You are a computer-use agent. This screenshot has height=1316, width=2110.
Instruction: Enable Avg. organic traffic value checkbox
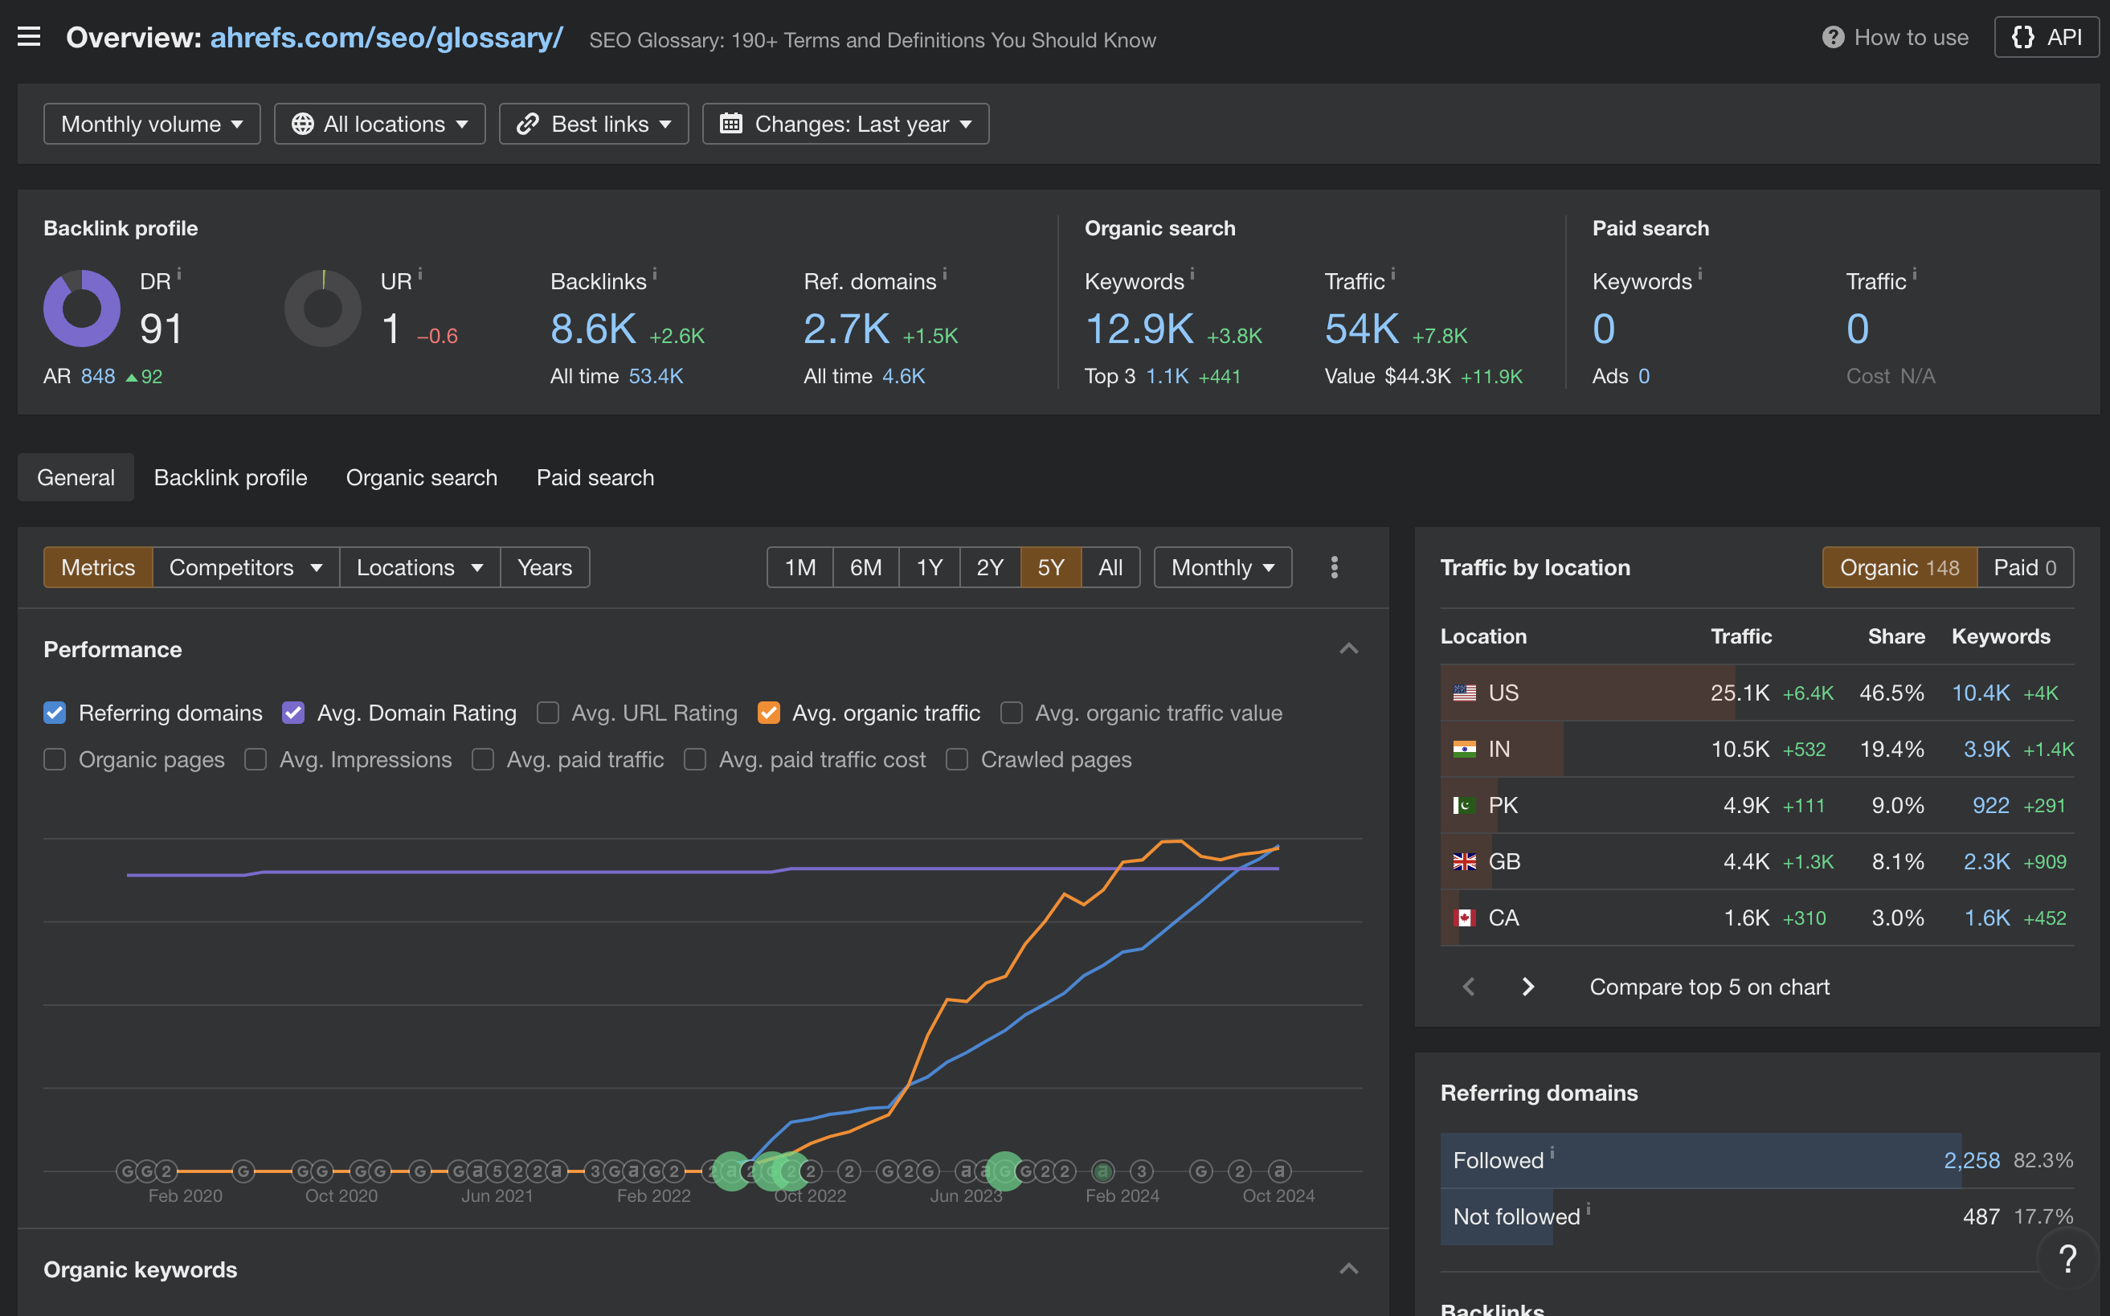[1012, 713]
